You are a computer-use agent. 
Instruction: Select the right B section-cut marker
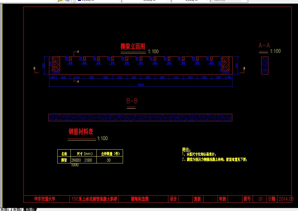[242, 70]
